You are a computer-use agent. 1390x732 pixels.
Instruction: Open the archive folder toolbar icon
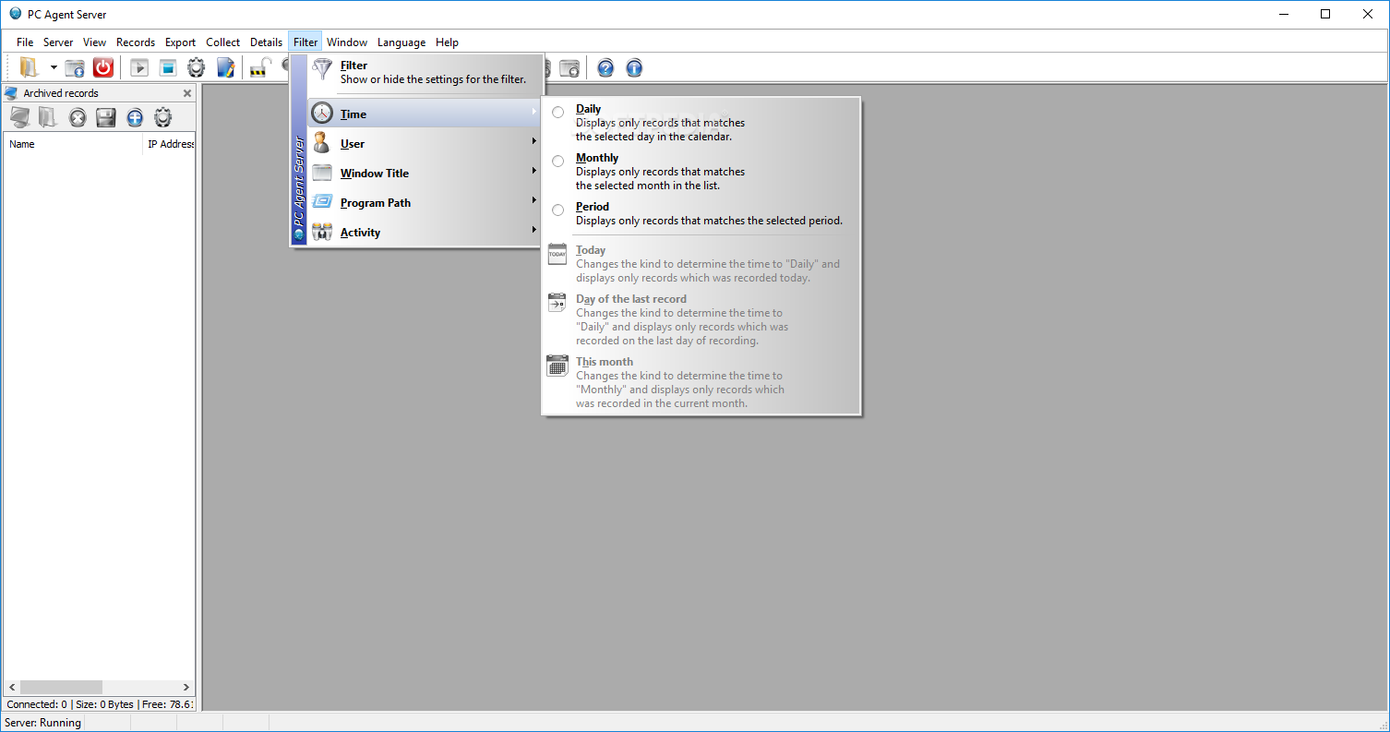(30, 67)
